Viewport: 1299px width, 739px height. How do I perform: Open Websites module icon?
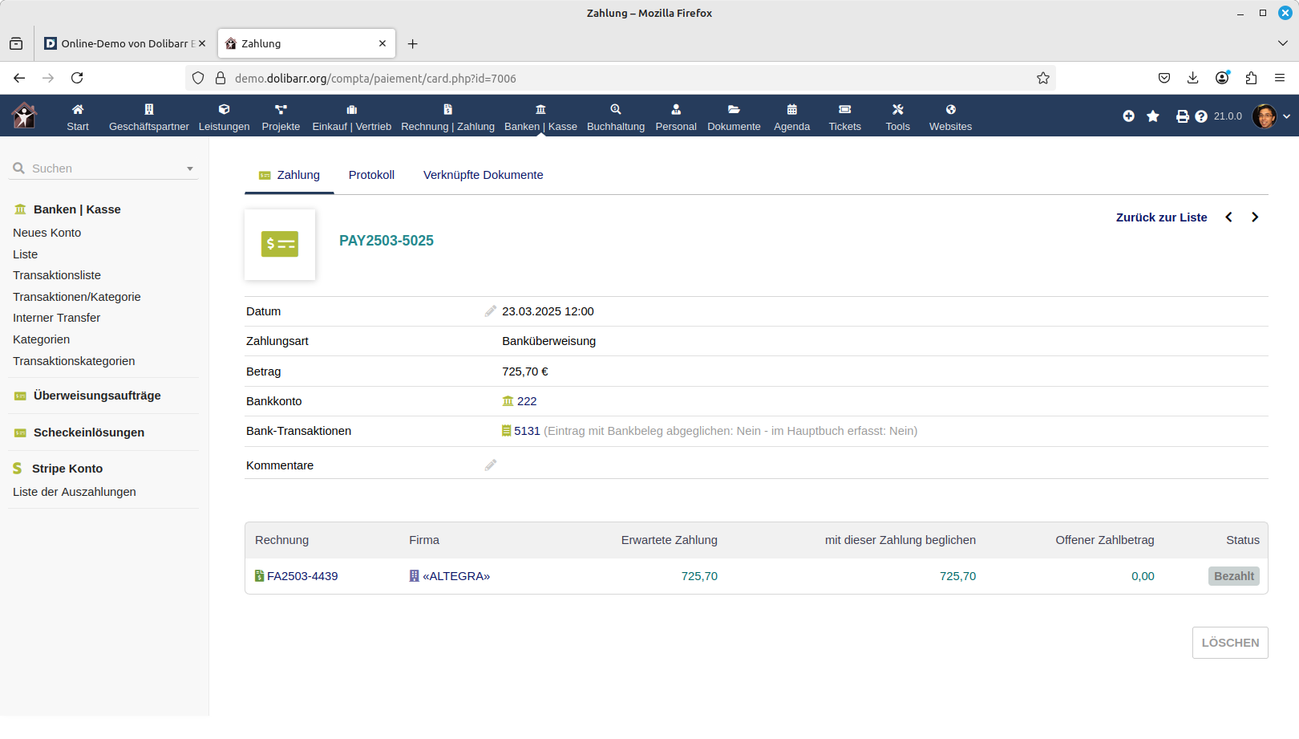pyautogui.click(x=950, y=109)
